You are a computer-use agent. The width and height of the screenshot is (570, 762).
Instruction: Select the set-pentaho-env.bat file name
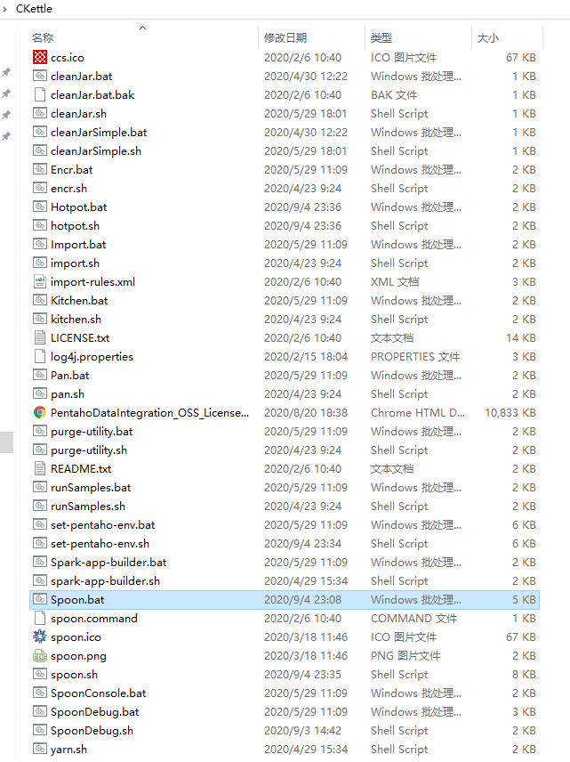click(x=102, y=525)
